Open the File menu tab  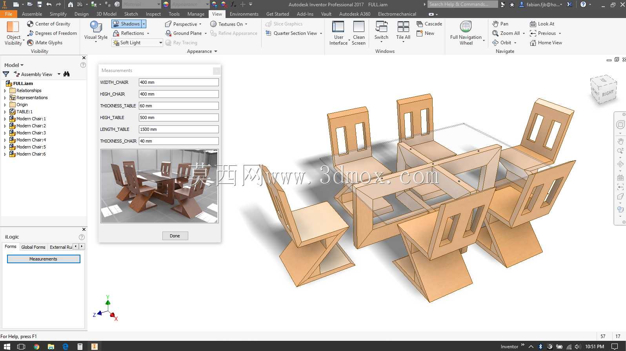[x=9, y=14]
